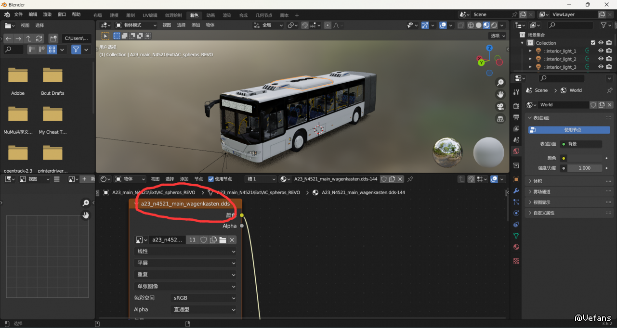Hide ::interior_light_1 with its eye icon
Viewport: 617px width, 328px height.
601,51
